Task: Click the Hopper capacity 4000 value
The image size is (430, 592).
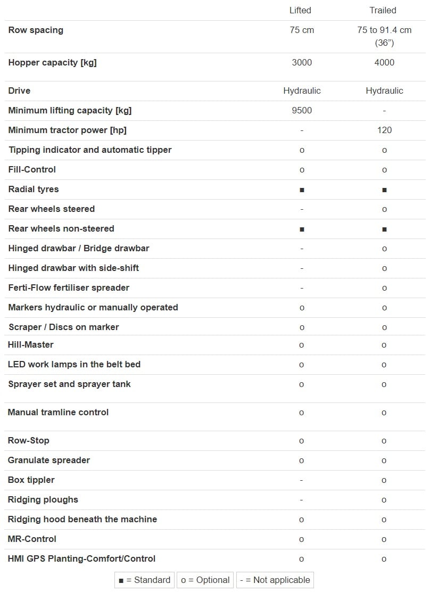Action: [x=384, y=62]
